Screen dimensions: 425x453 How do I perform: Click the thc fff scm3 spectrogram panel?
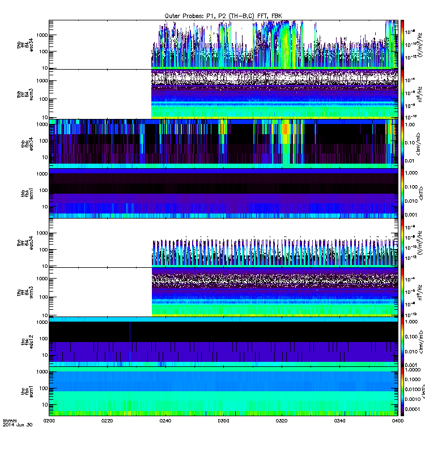tap(223, 292)
